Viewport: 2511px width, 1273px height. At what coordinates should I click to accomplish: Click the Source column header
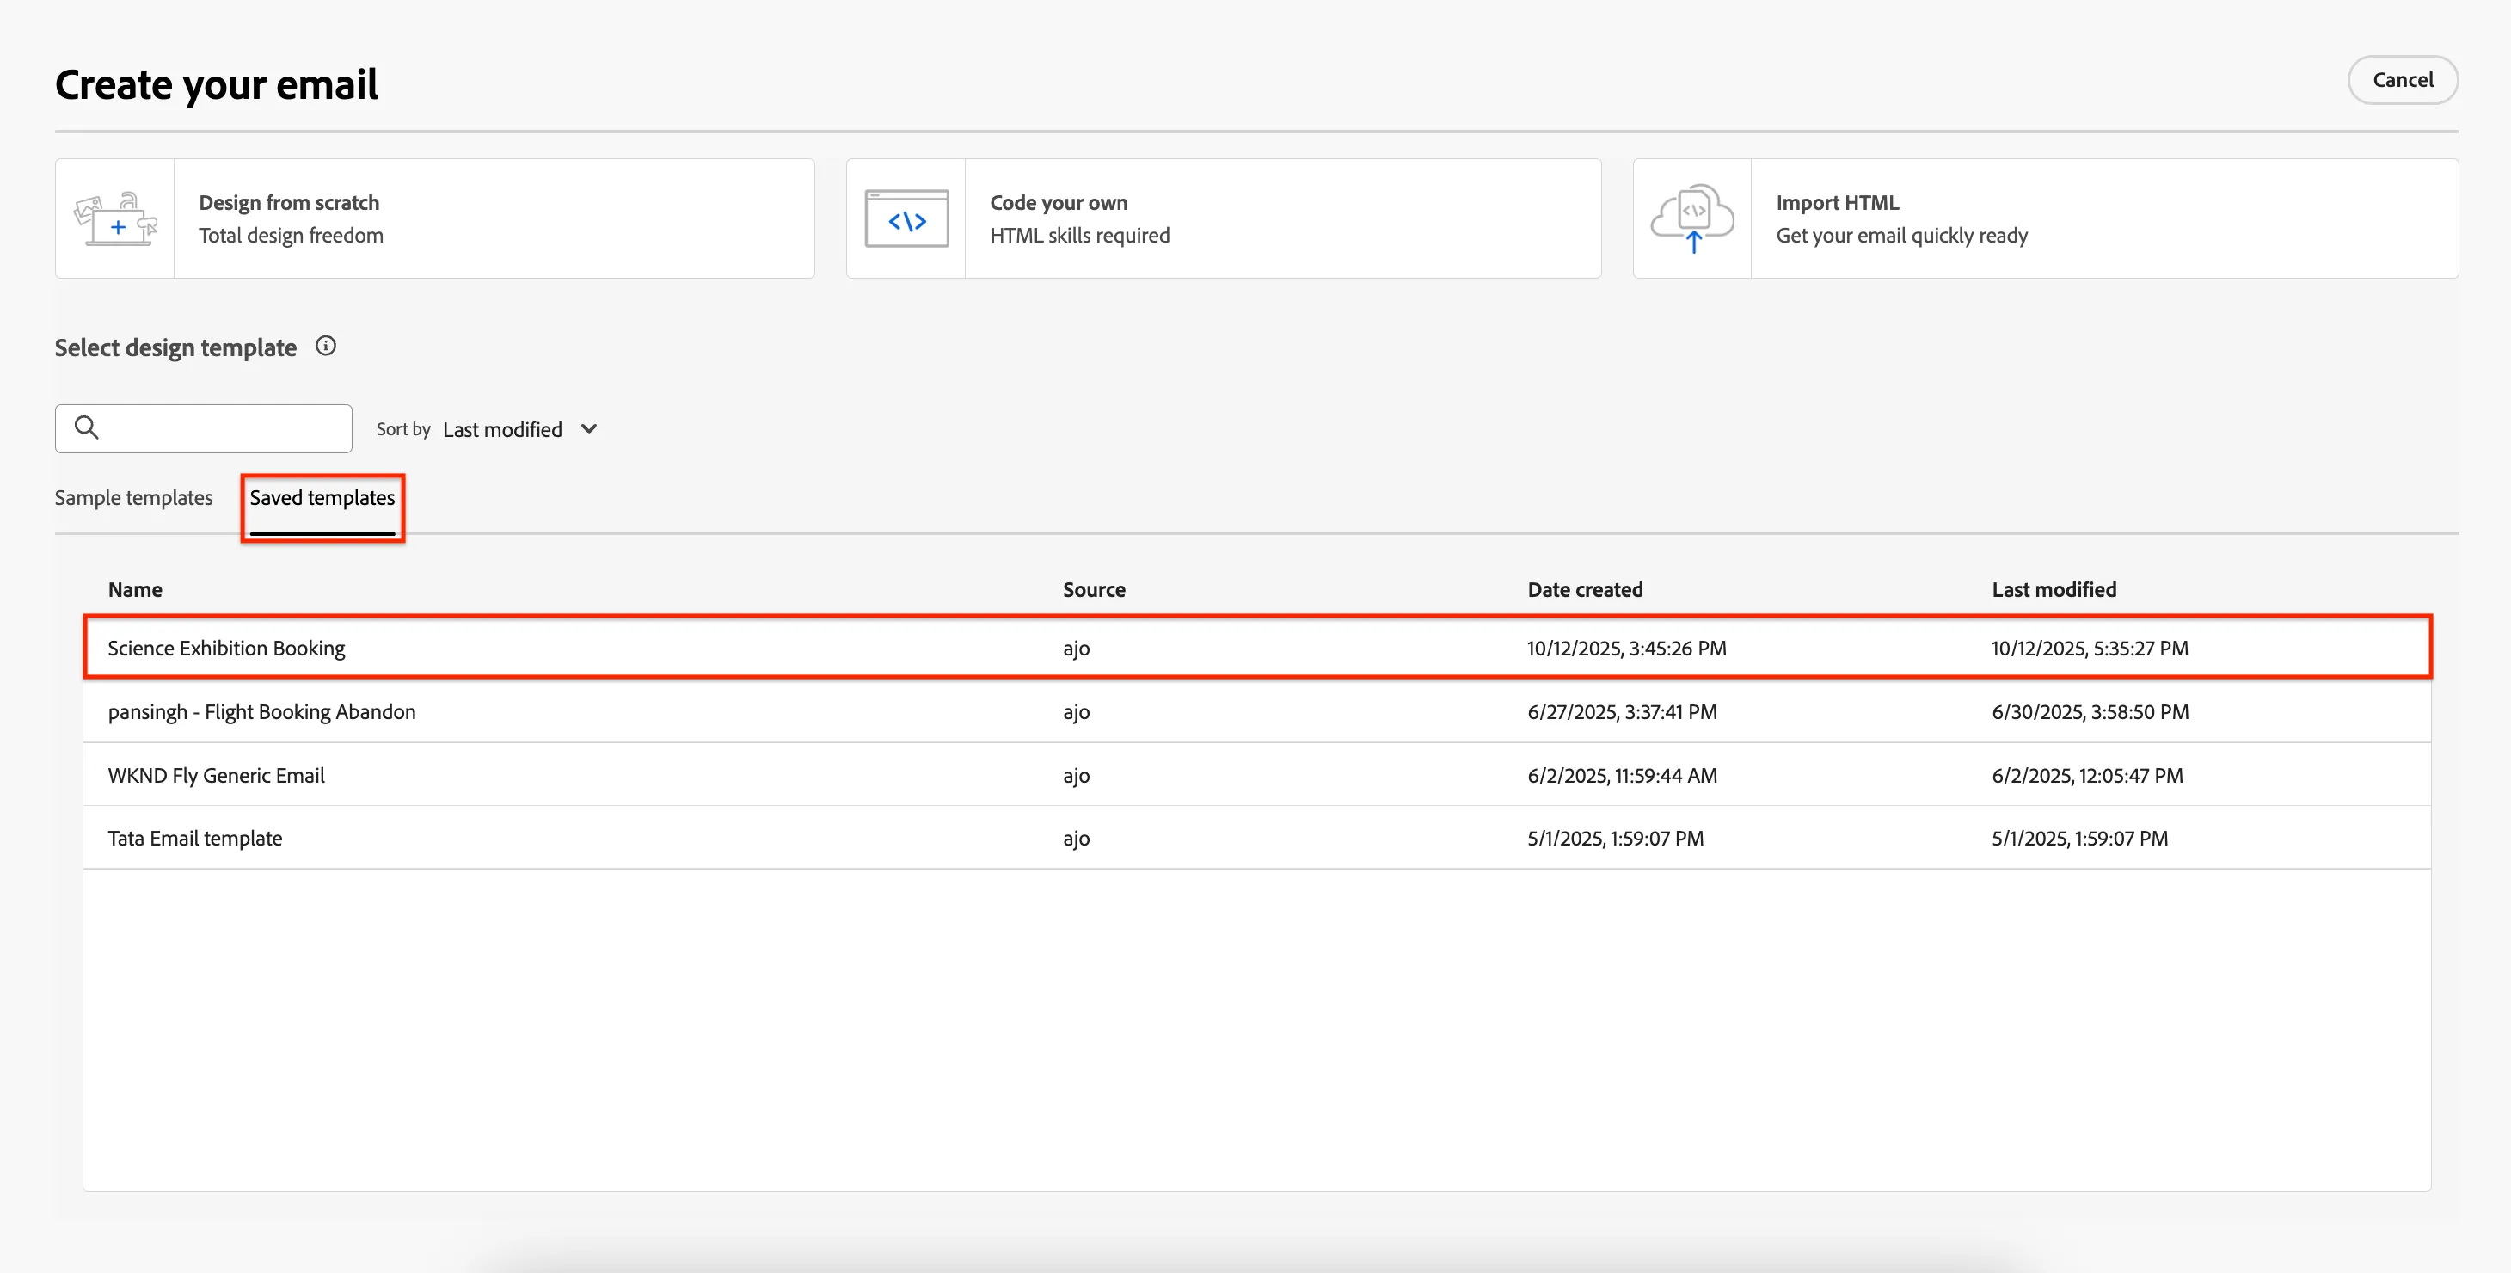click(1094, 590)
